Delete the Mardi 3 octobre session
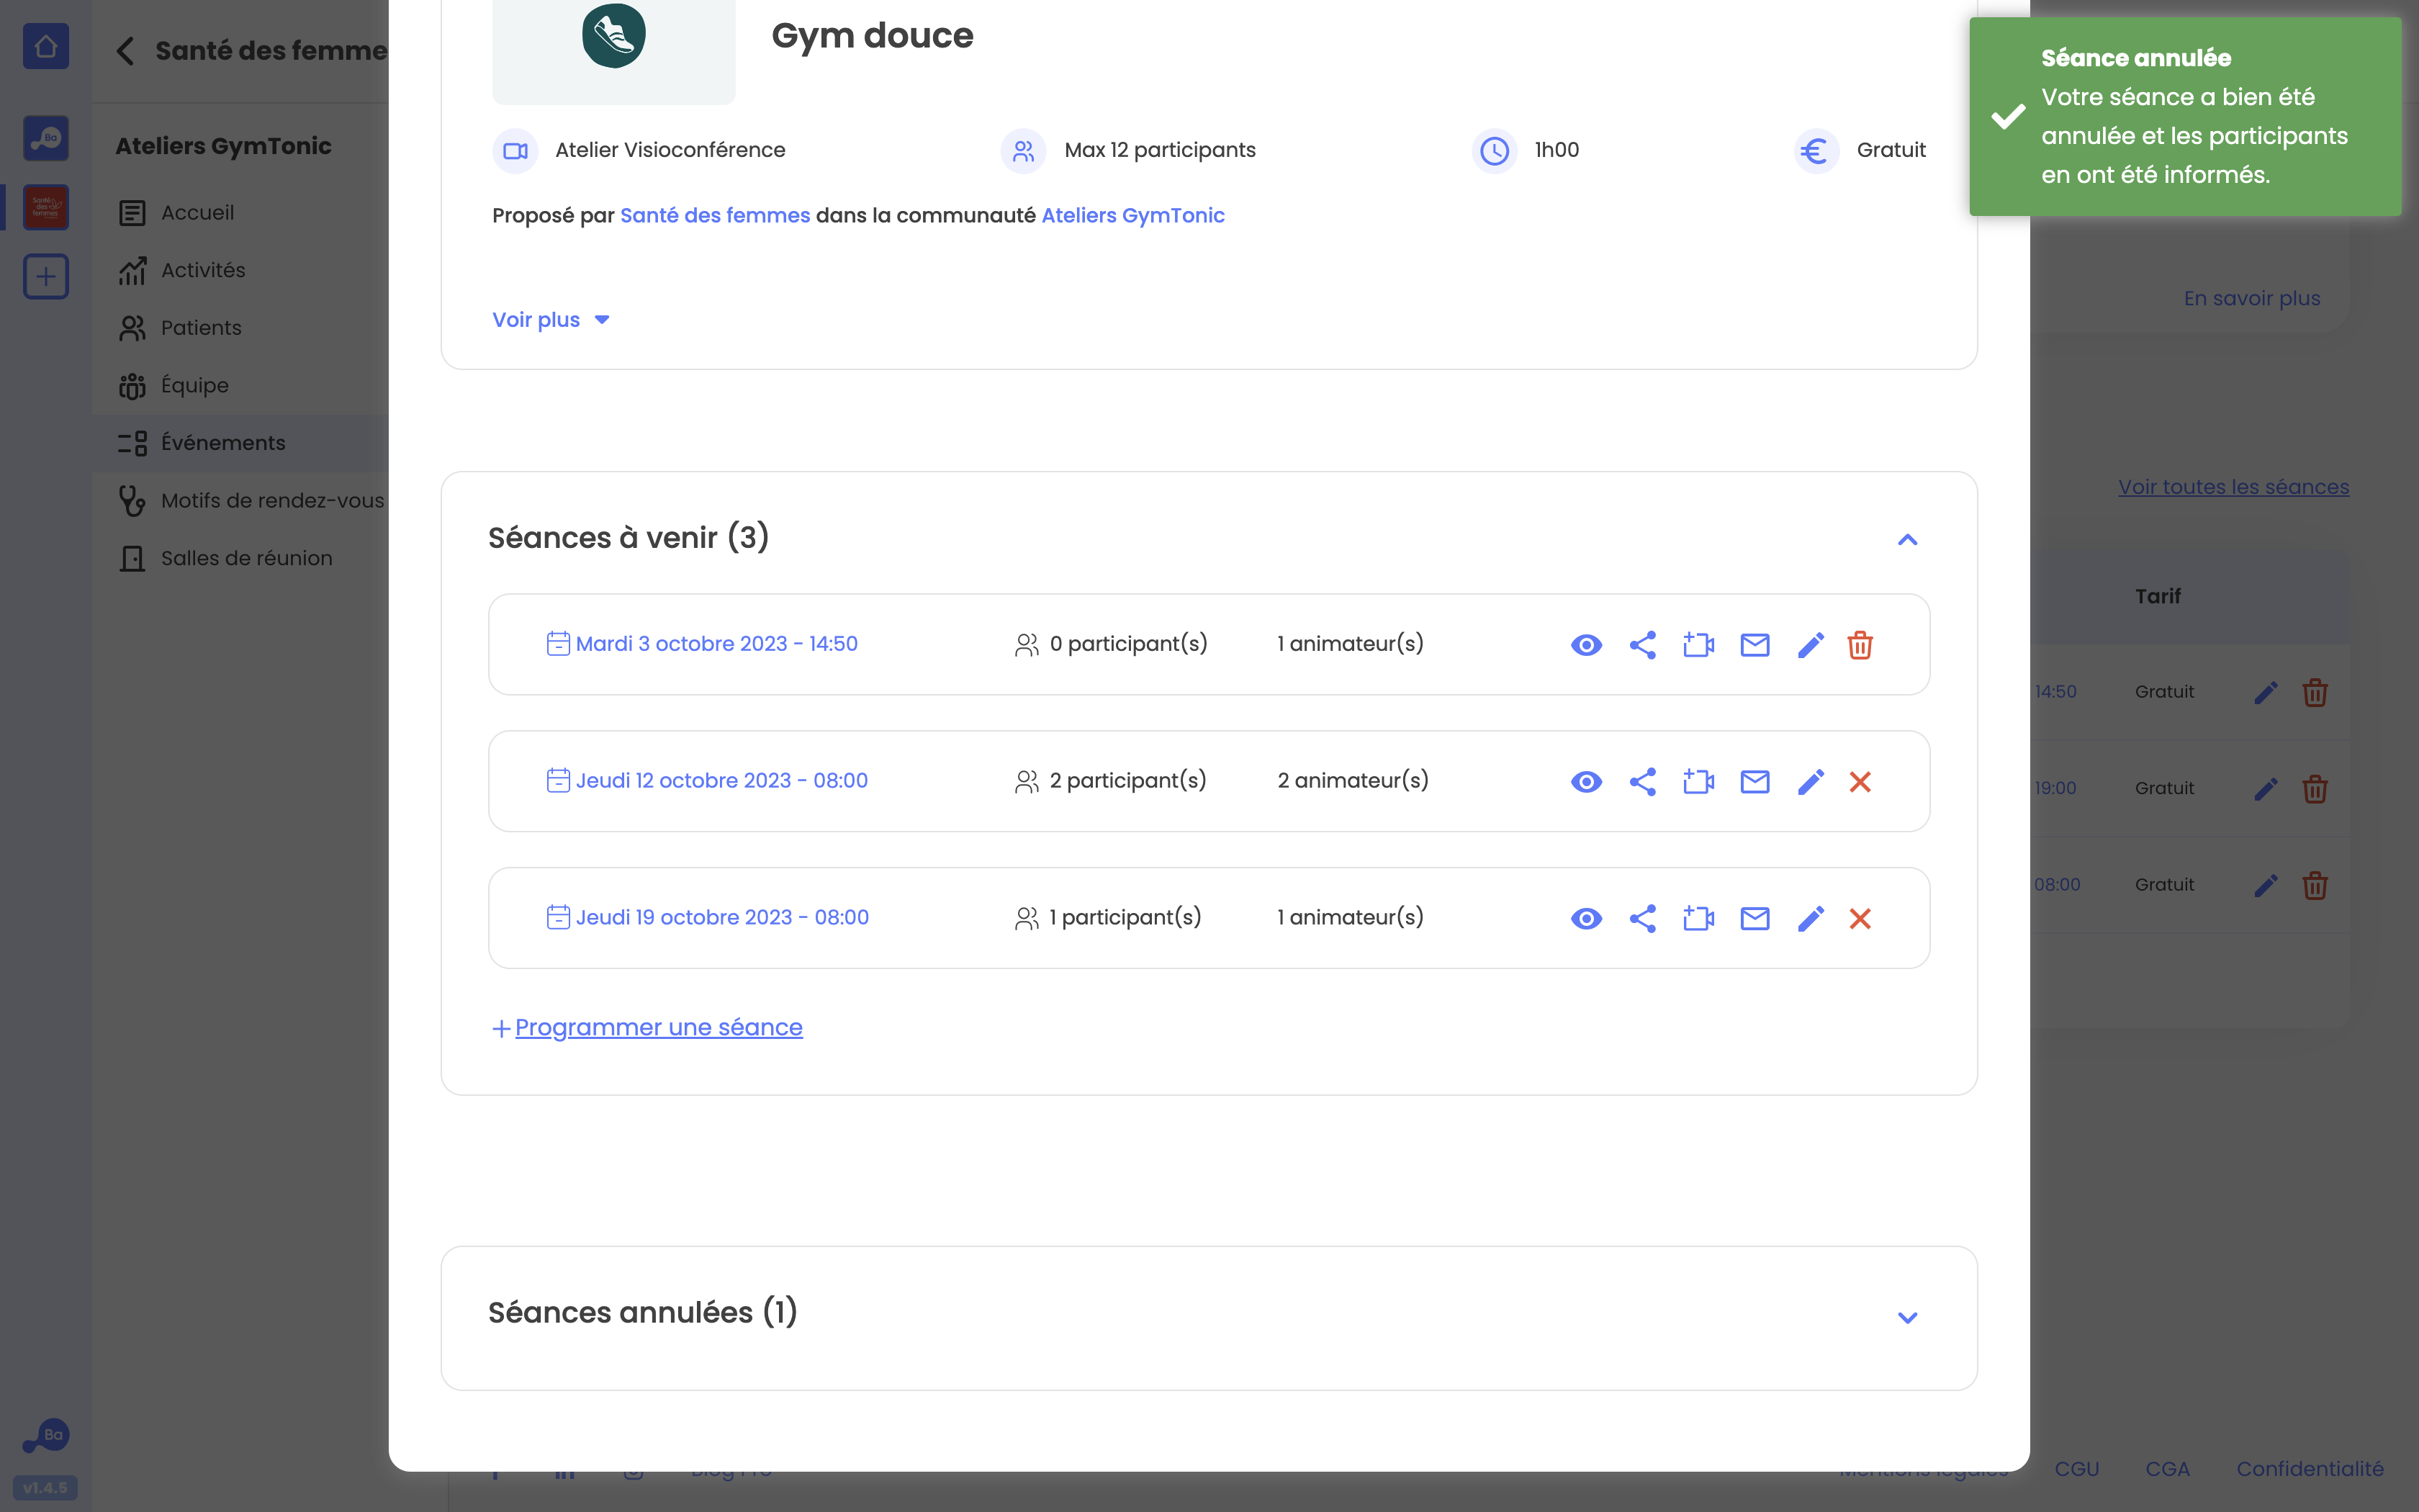This screenshot has height=1512, width=2419. point(1859,645)
